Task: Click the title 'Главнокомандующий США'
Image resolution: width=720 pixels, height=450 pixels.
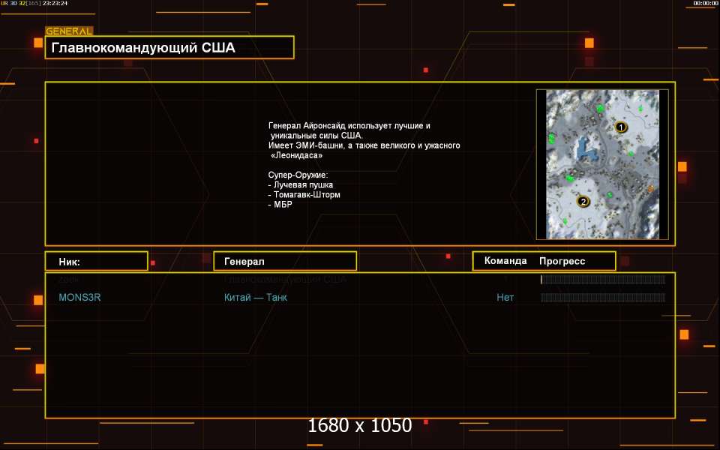Action: [143, 48]
